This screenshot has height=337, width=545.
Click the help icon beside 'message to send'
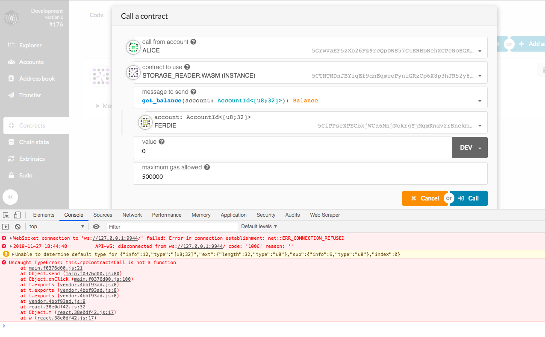coord(193,92)
